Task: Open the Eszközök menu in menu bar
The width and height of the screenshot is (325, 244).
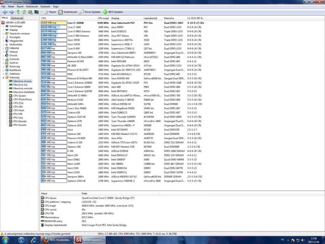Action: [x=45, y=6]
